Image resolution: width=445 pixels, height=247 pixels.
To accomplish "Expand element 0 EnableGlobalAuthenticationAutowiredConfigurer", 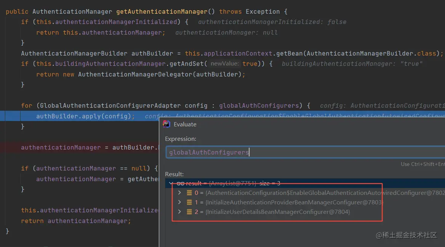I will (x=179, y=193).
